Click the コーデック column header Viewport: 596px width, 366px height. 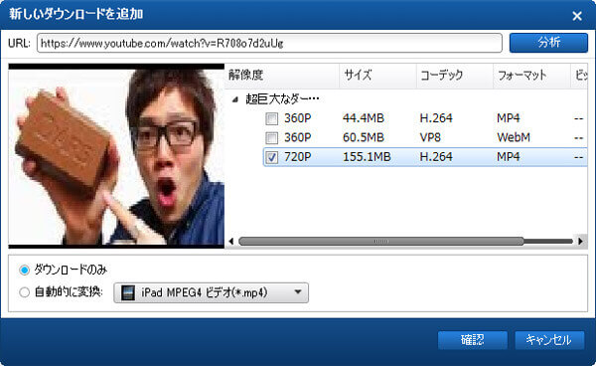click(x=455, y=75)
